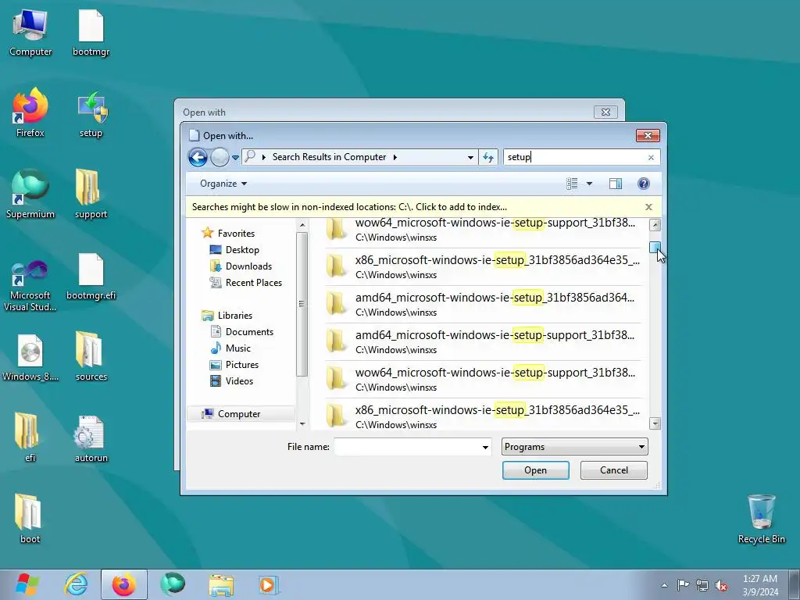Open the Computer desktop icon
The width and height of the screenshot is (800, 600).
tap(30, 31)
